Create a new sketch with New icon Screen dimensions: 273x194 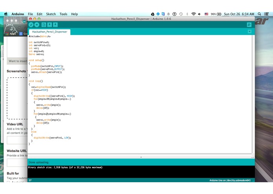point(44,25)
